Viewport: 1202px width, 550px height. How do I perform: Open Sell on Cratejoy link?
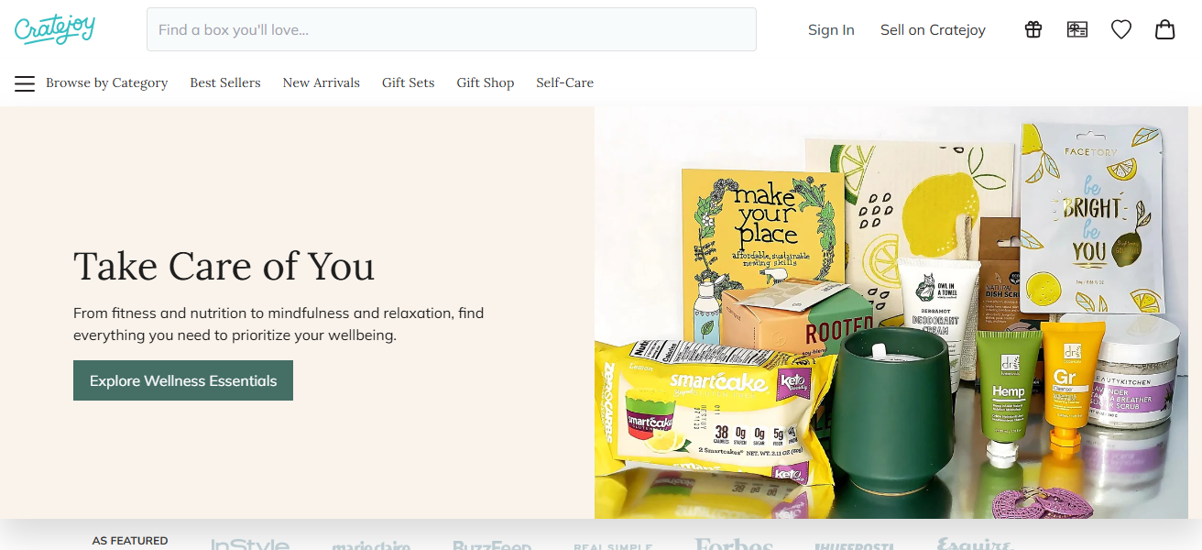[933, 29]
